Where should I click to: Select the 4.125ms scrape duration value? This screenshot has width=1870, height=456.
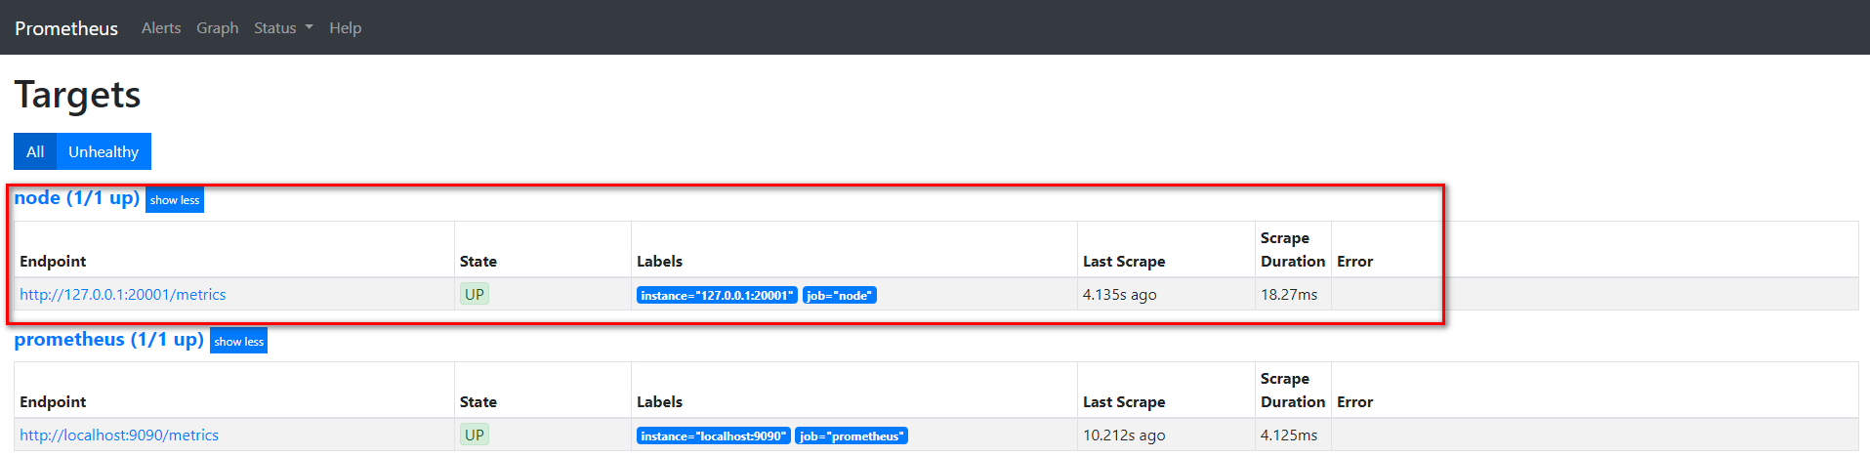click(x=1289, y=435)
